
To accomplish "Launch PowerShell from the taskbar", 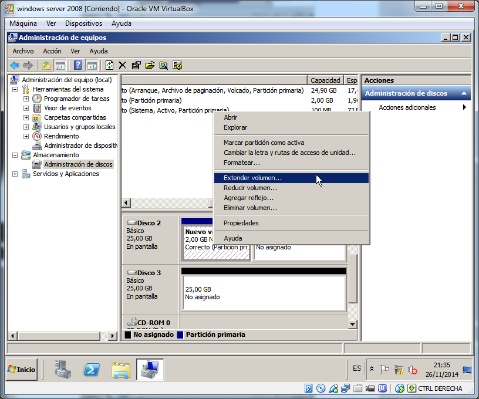I will coord(92,370).
